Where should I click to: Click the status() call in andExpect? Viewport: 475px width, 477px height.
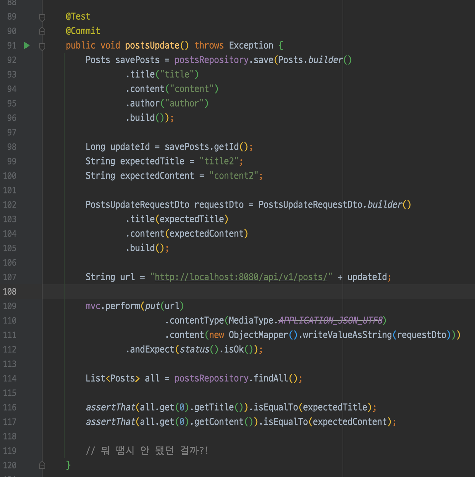199,349
